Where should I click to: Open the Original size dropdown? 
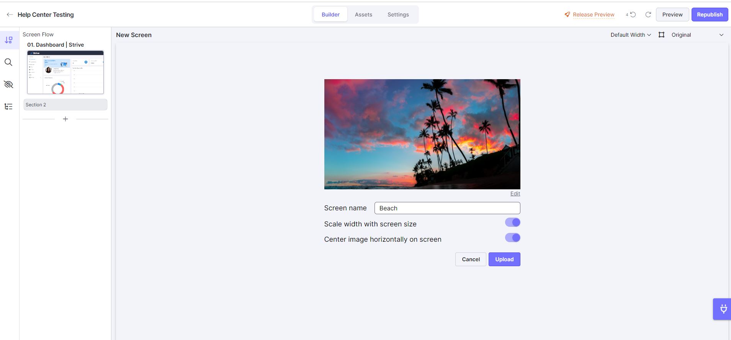(697, 35)
